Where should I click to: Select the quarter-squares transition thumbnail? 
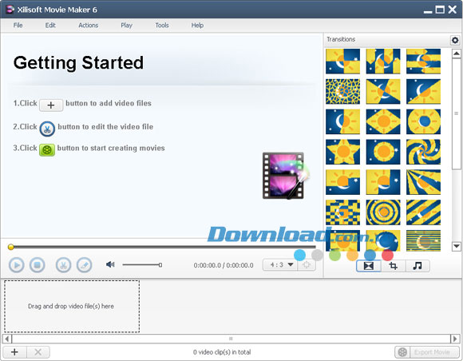[x=342, y=61]
